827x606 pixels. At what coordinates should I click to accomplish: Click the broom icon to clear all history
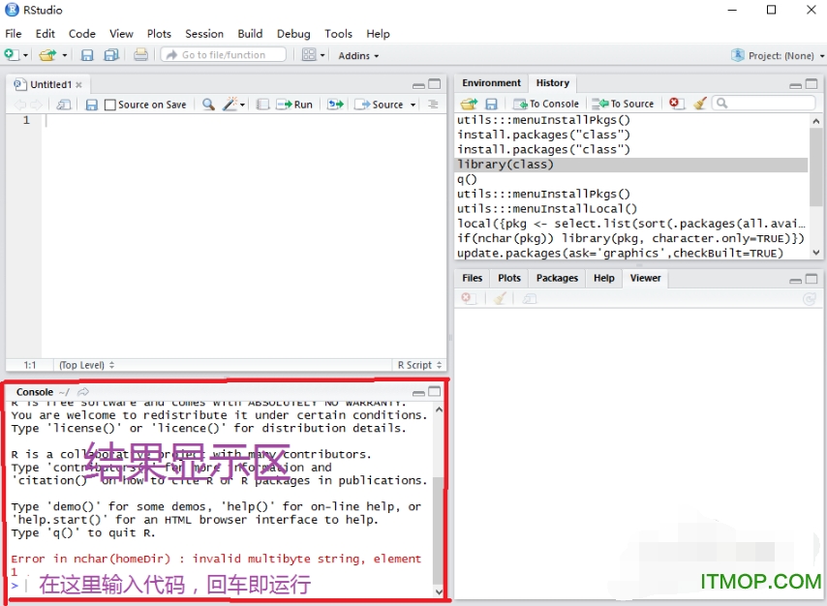700,103
